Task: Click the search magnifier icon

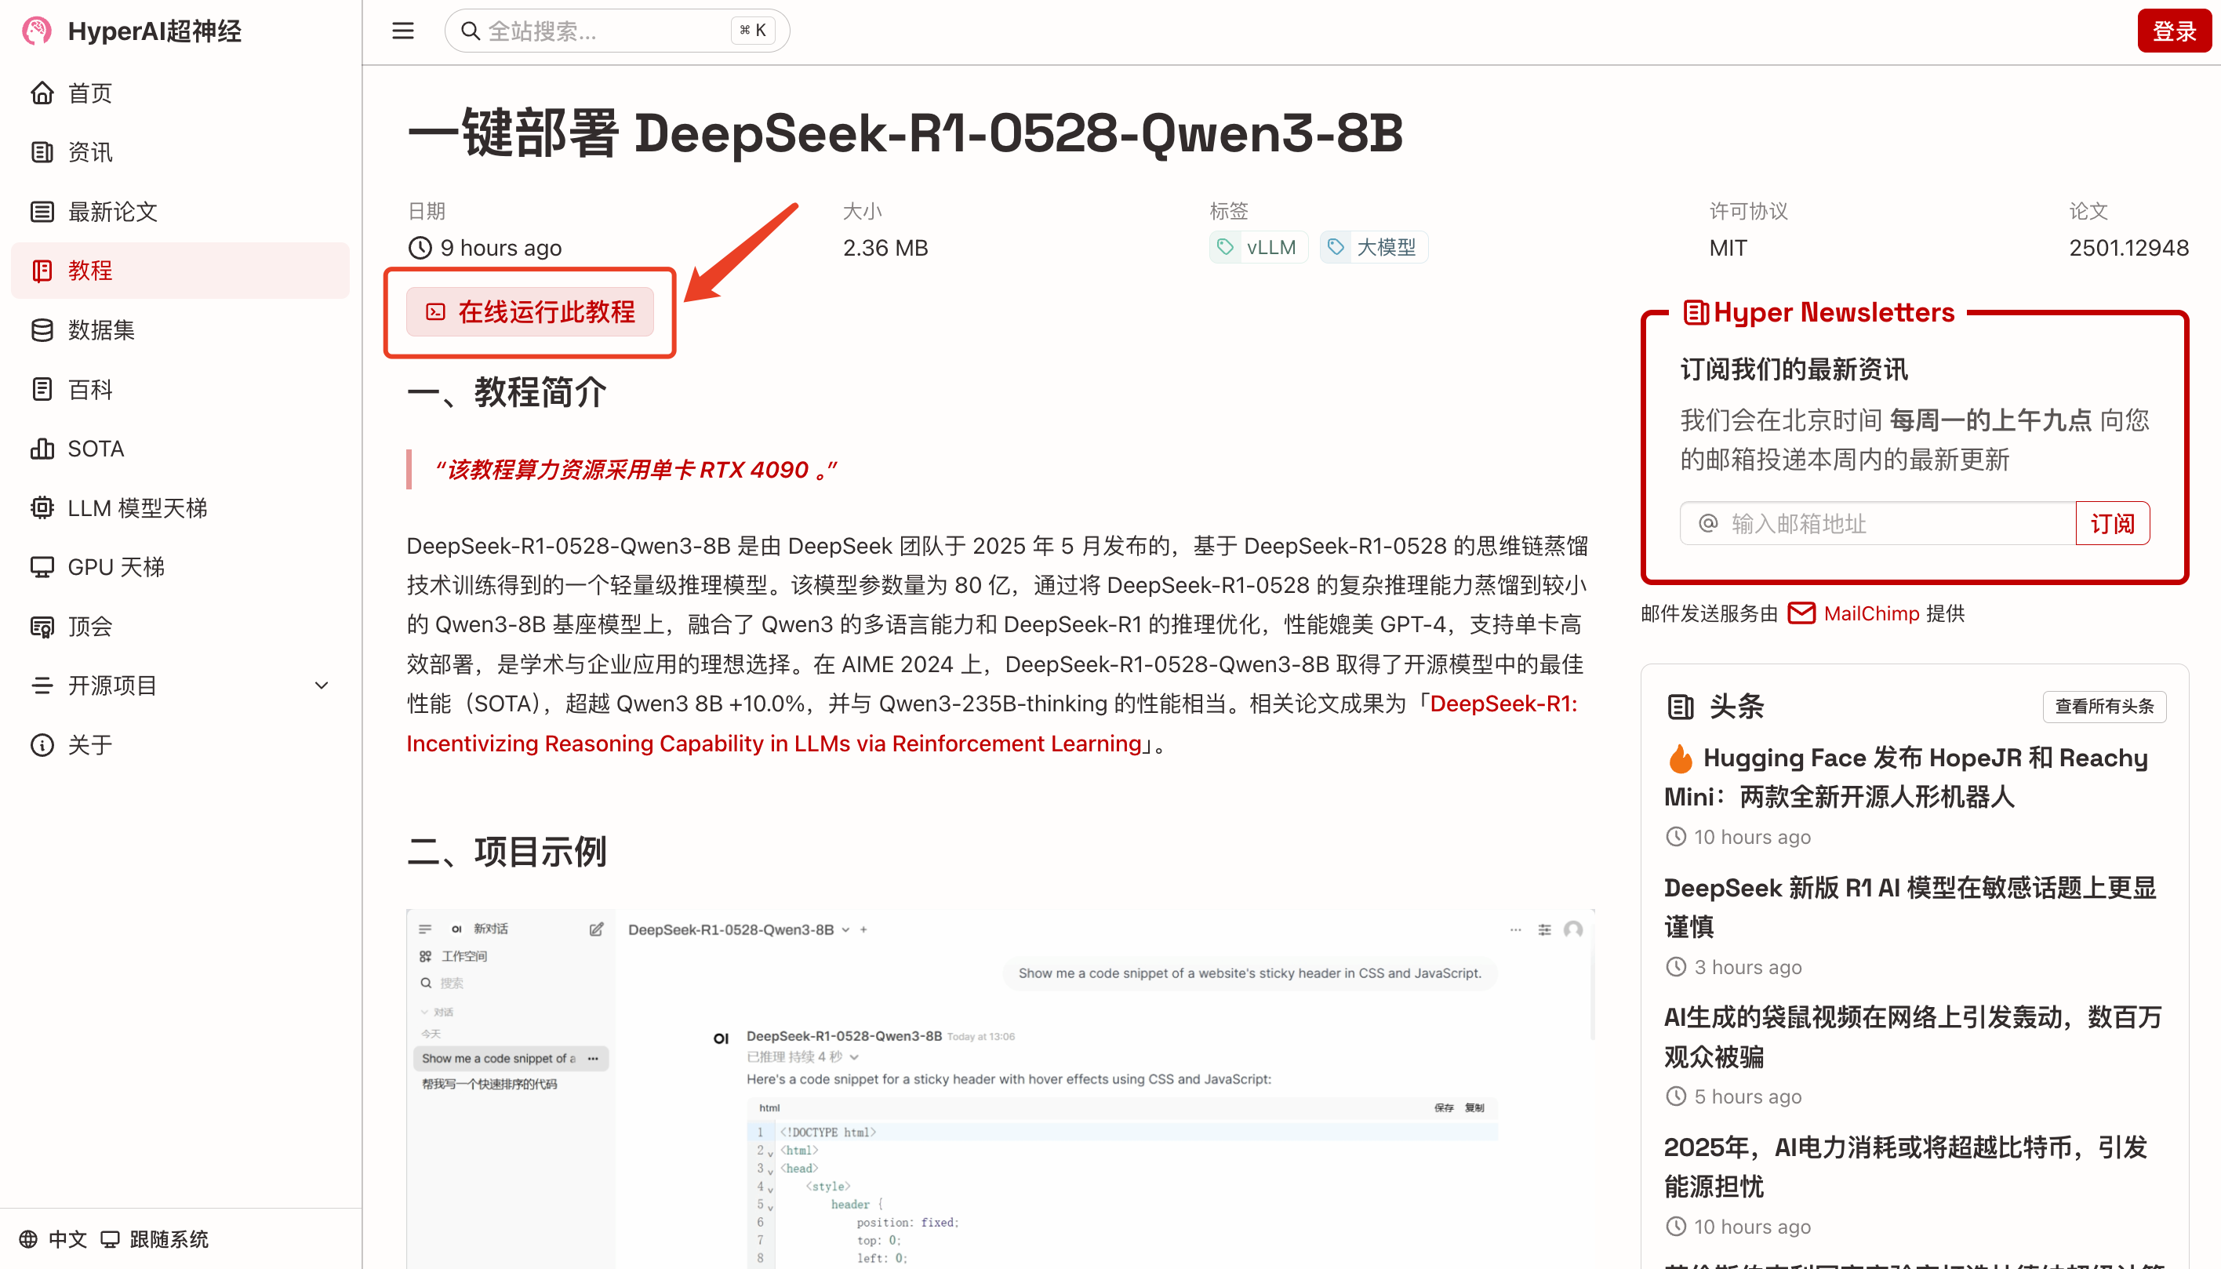Action: (x=471, y=31)
